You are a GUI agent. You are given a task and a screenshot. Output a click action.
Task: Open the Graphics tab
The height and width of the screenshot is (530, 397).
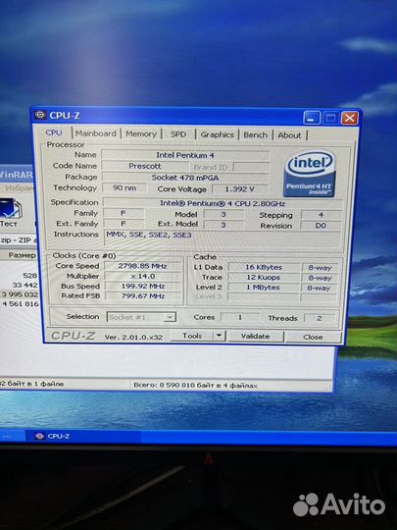click(x=217, y=134)
